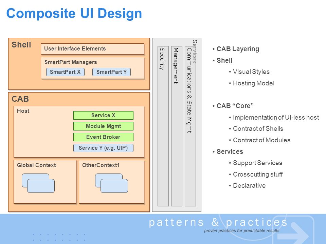
Task: Click the 'CAB "Core"' bullet
Action: pyautogui.click(x=235, y=106)
